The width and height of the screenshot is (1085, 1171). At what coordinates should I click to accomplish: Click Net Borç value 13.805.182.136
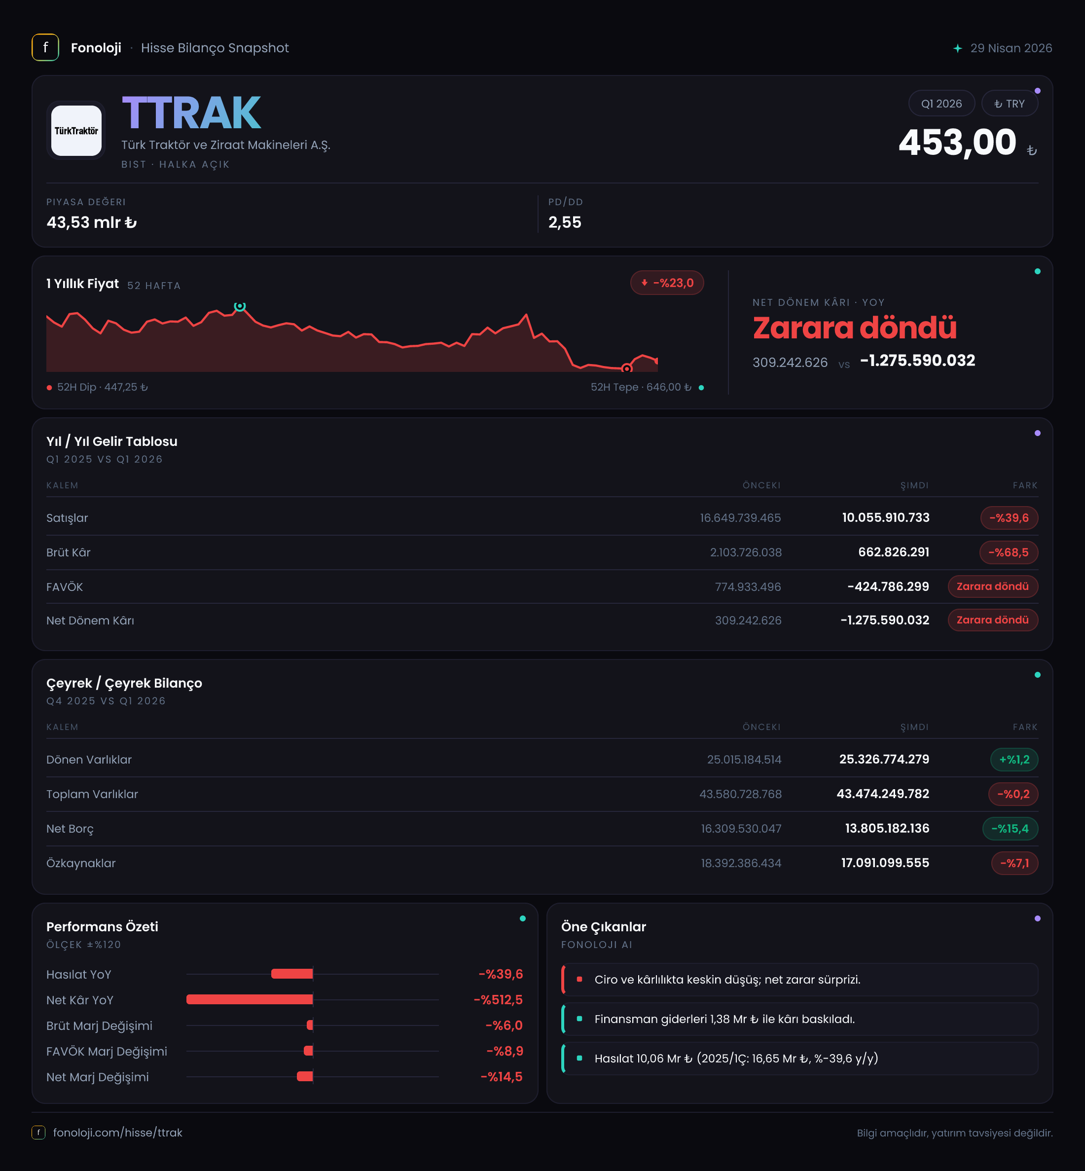887,829
